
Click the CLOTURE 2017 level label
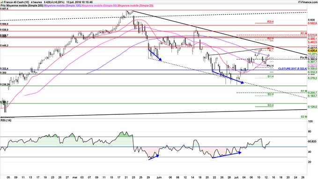pos(292,69)
